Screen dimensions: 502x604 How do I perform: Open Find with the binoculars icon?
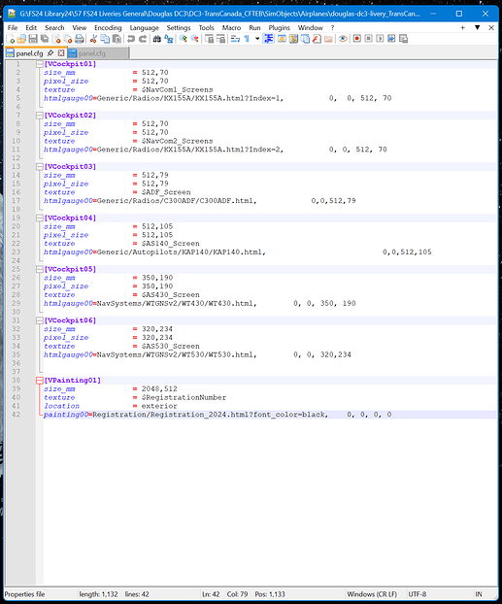tap(156, 39)
